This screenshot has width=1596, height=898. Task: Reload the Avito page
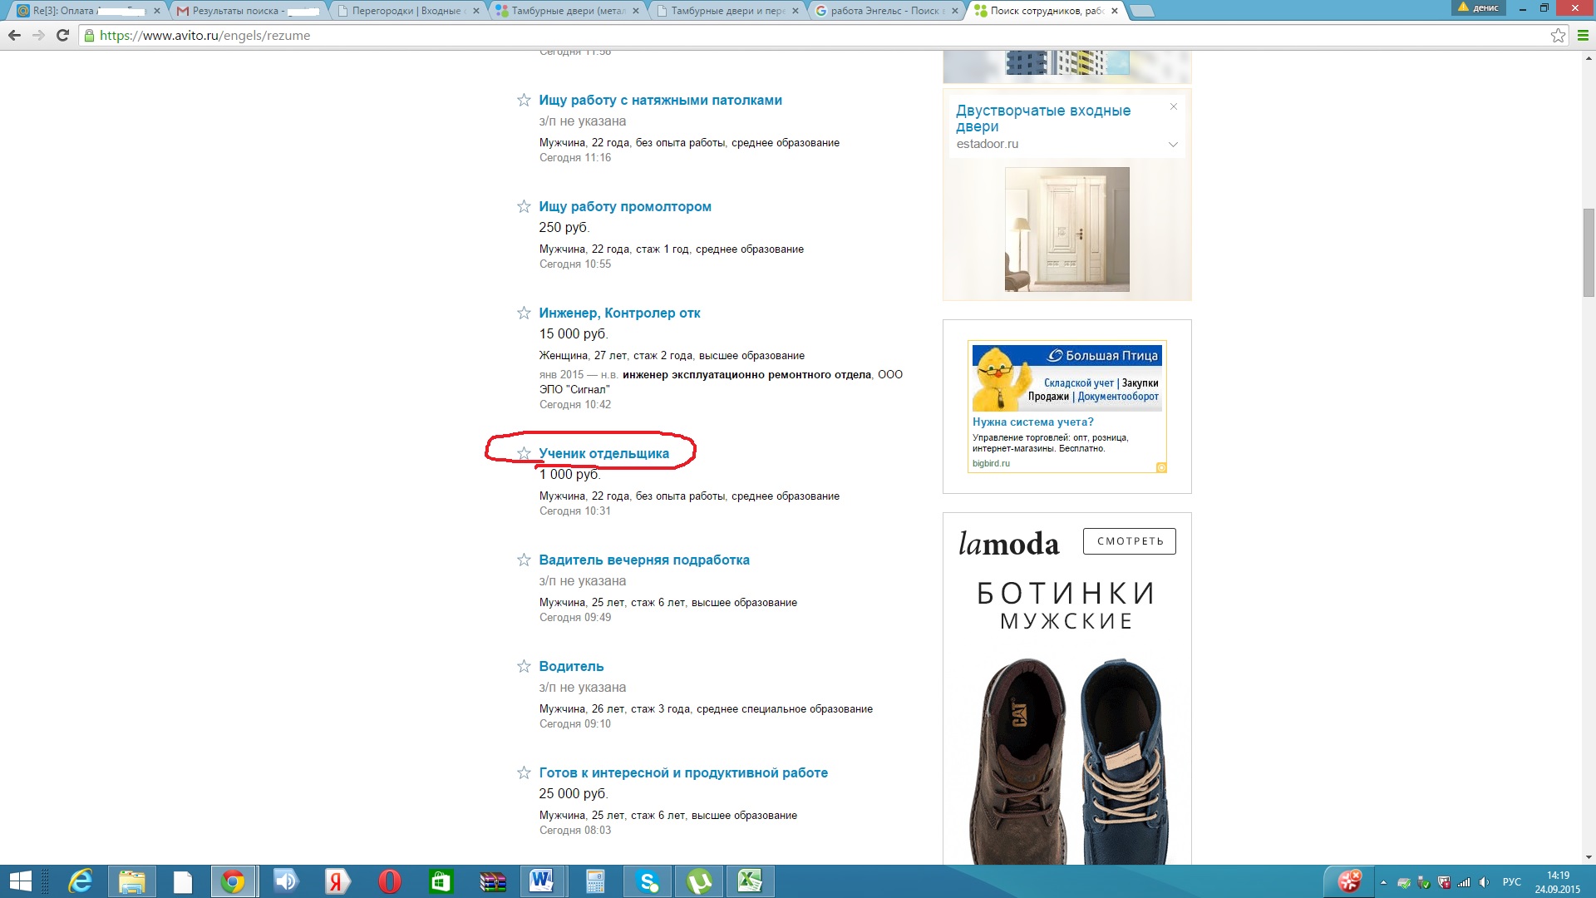click(62, 35)
